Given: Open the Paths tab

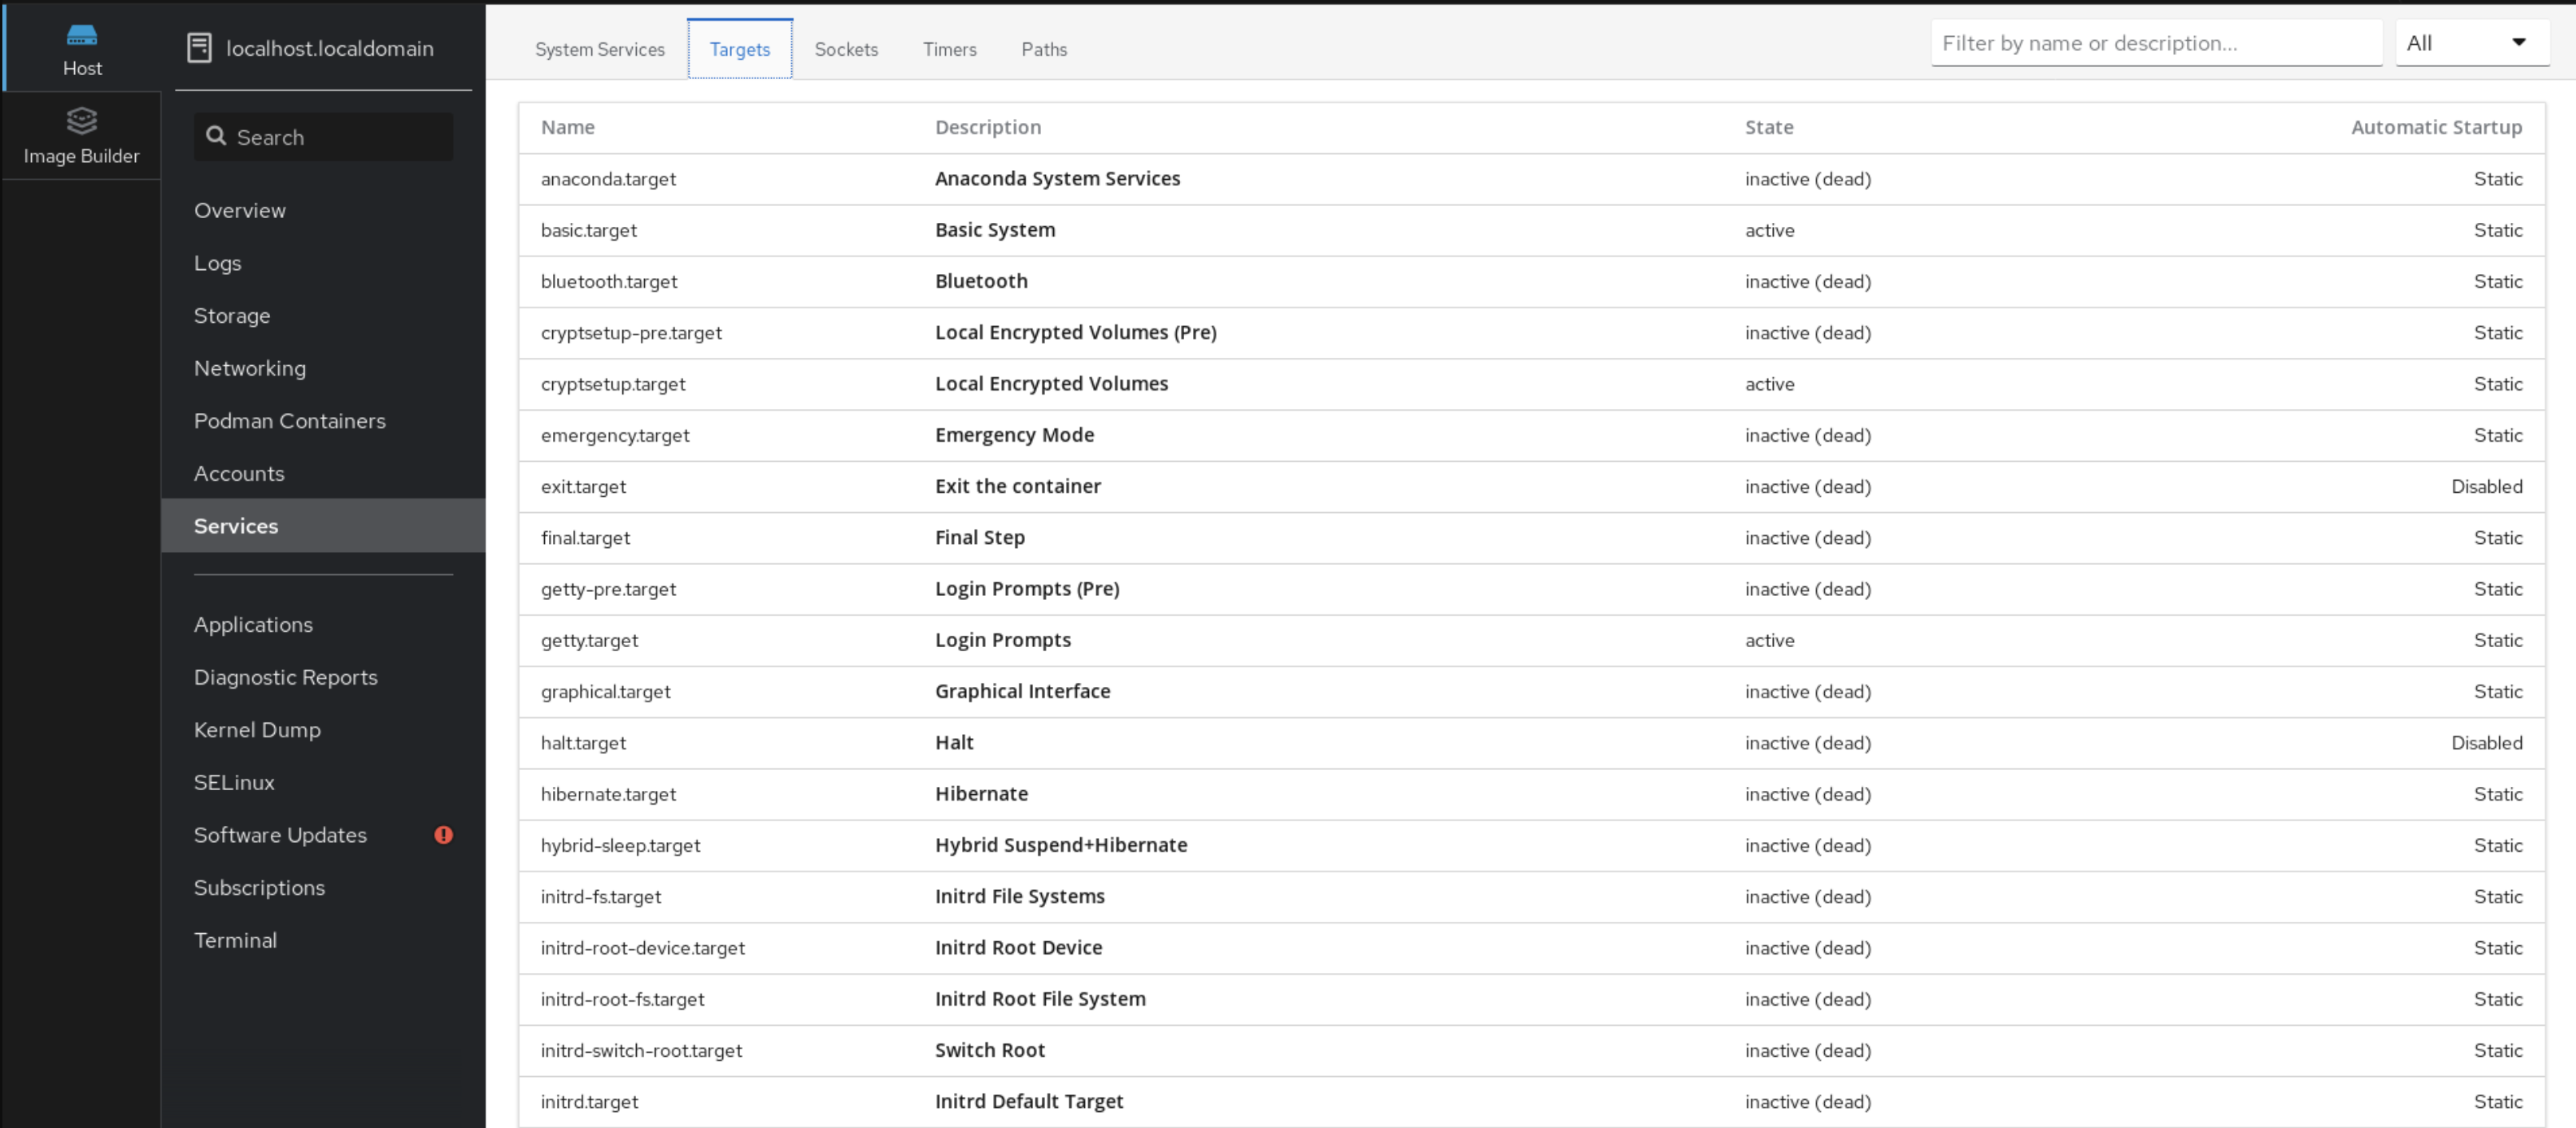Looking at the screenshot, I should 1043,49.
